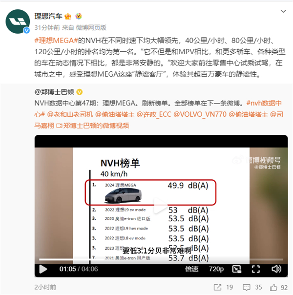The height and width of the screenshot is (295, 293).
Task: Click the center play overlay on video
Action: pos(160,206)
